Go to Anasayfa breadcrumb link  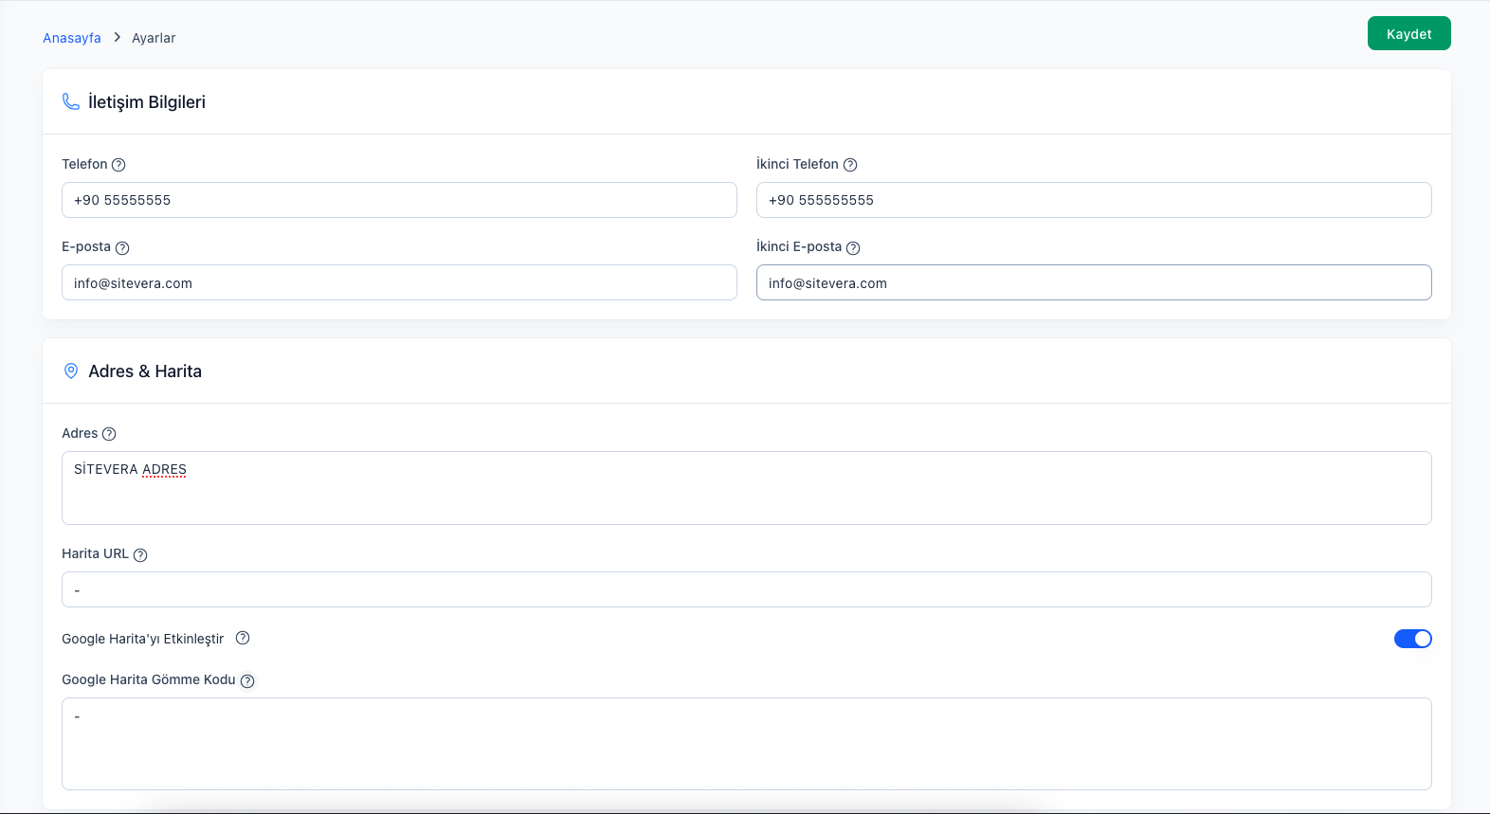pyautogui.click(x=72, y=38)
